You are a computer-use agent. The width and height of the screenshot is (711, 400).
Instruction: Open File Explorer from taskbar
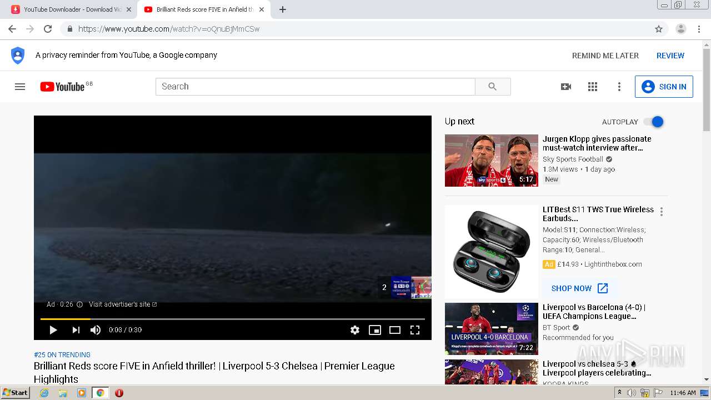point(63,393)
